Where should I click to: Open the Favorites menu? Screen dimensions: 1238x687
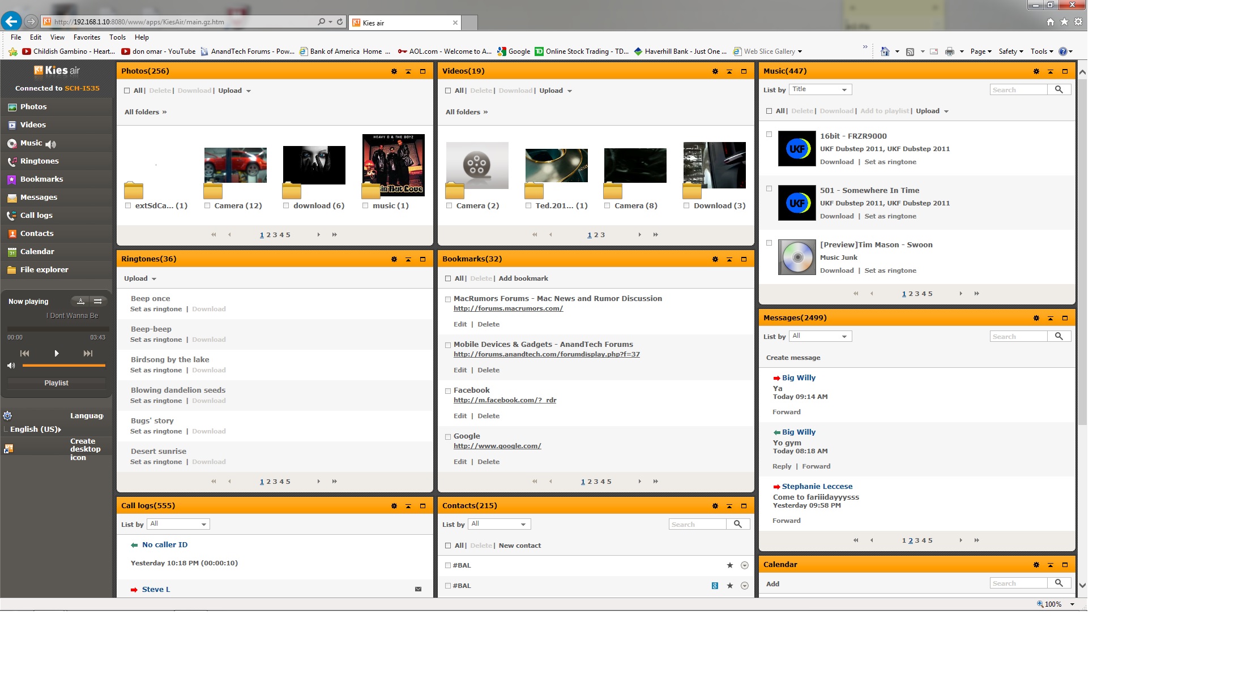(87, 37)
